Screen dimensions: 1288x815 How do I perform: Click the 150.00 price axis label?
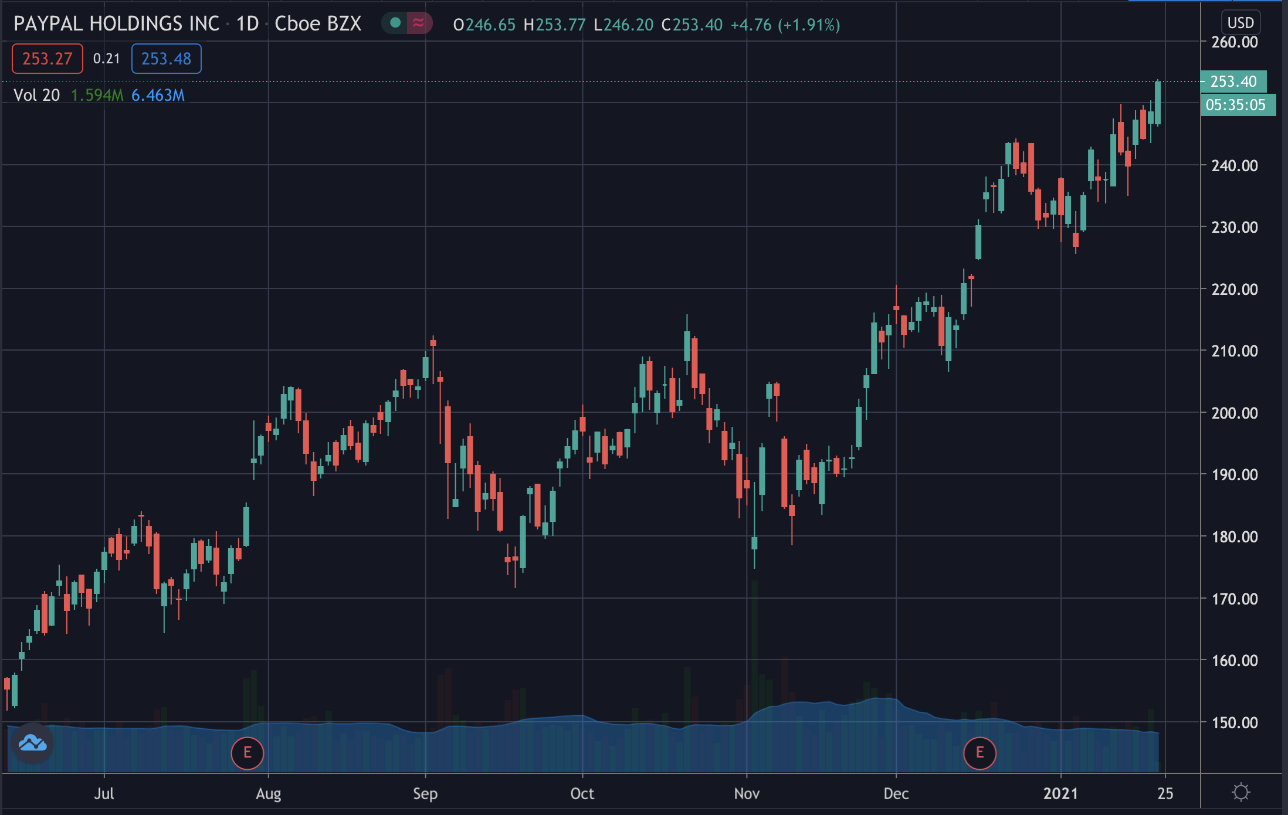[1235, 722]
